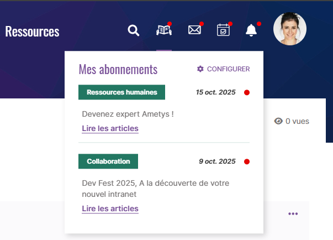Open Lire les articles under Devenez expert Ametys
This screenshot has height=240, width=333.
(x=110, y=129)
